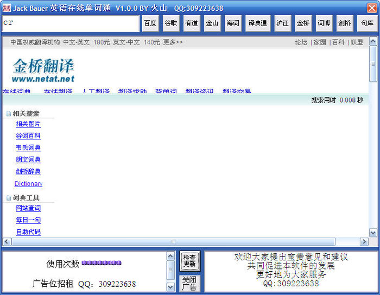Open the 海词 dictionary lookup
This screenshot has width=380, height=295.
(233, 23)
